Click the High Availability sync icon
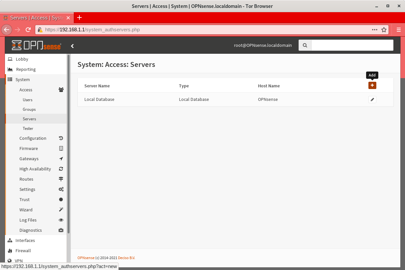Viewport: 405px width, 270px height. [61, 169]
